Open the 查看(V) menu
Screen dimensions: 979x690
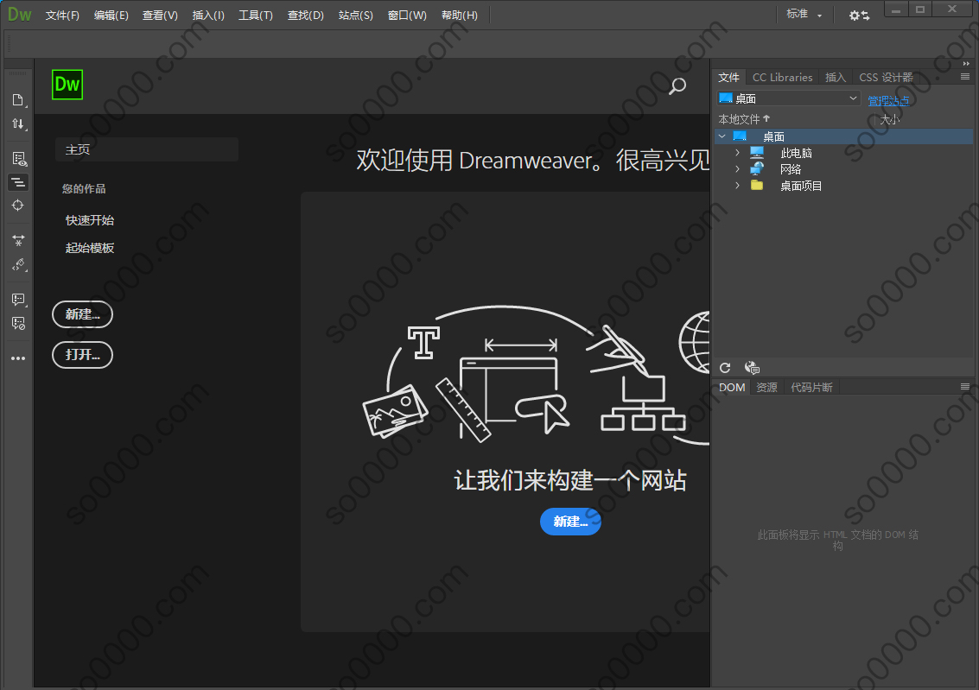(160, 15)
